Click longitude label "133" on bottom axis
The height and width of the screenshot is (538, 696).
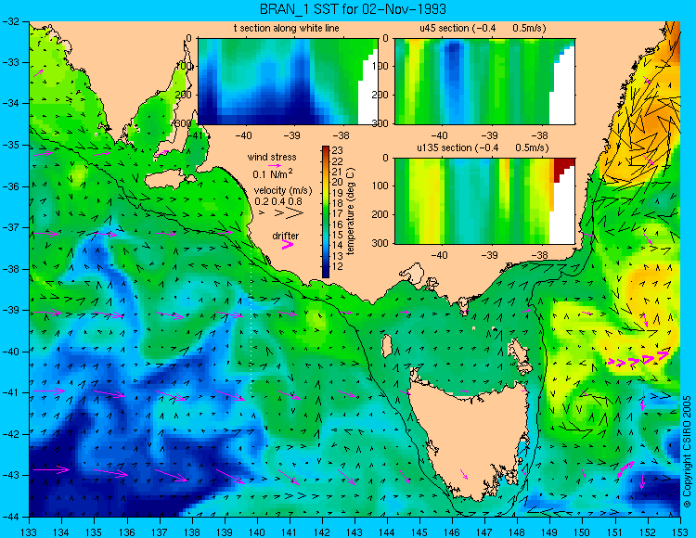(30, 532)
